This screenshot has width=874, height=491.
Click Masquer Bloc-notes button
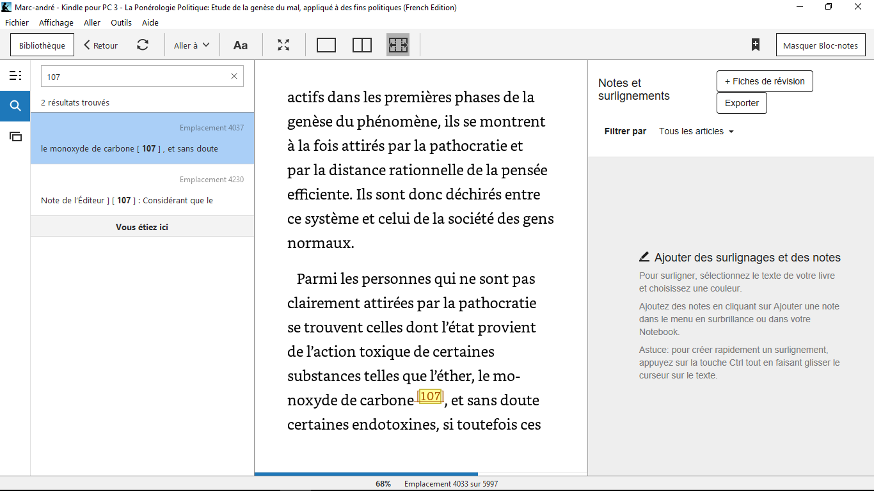click(x=820, y=45)
